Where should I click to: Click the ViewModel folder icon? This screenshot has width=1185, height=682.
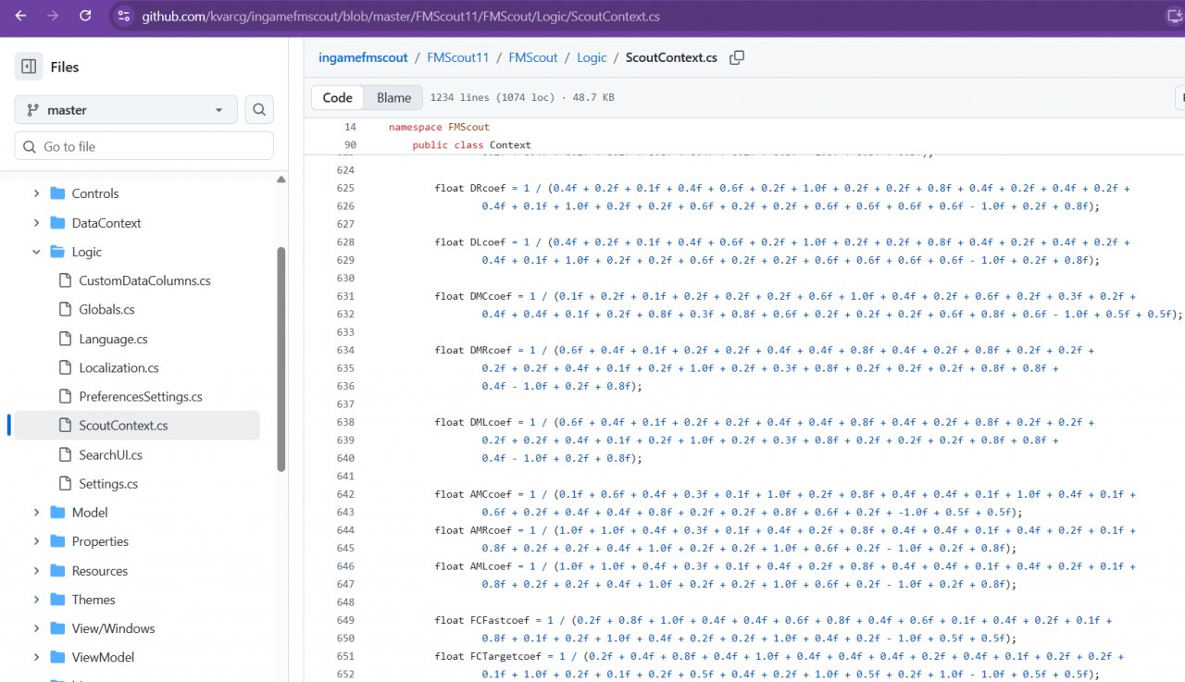tap(57, 657)
